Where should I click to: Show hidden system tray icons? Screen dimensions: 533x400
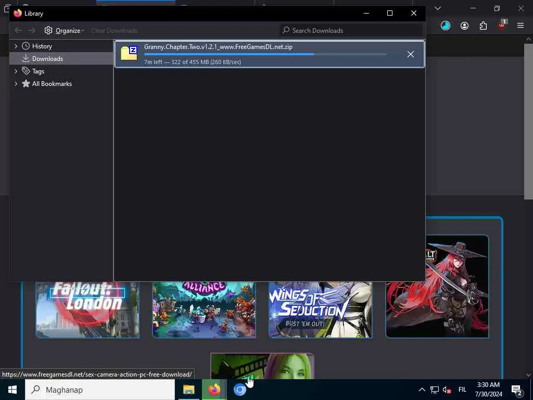422,390
